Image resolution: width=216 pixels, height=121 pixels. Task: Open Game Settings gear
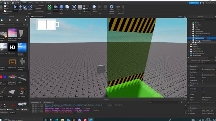[112, 8]
